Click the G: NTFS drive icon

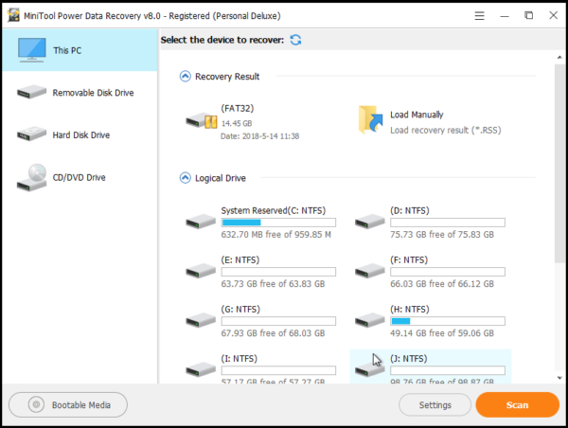click(x=201, y=320)
